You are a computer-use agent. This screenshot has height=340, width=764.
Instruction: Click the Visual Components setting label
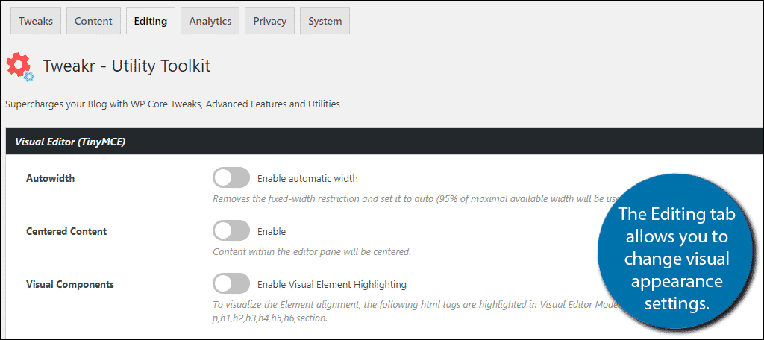[x=70, y=284]
